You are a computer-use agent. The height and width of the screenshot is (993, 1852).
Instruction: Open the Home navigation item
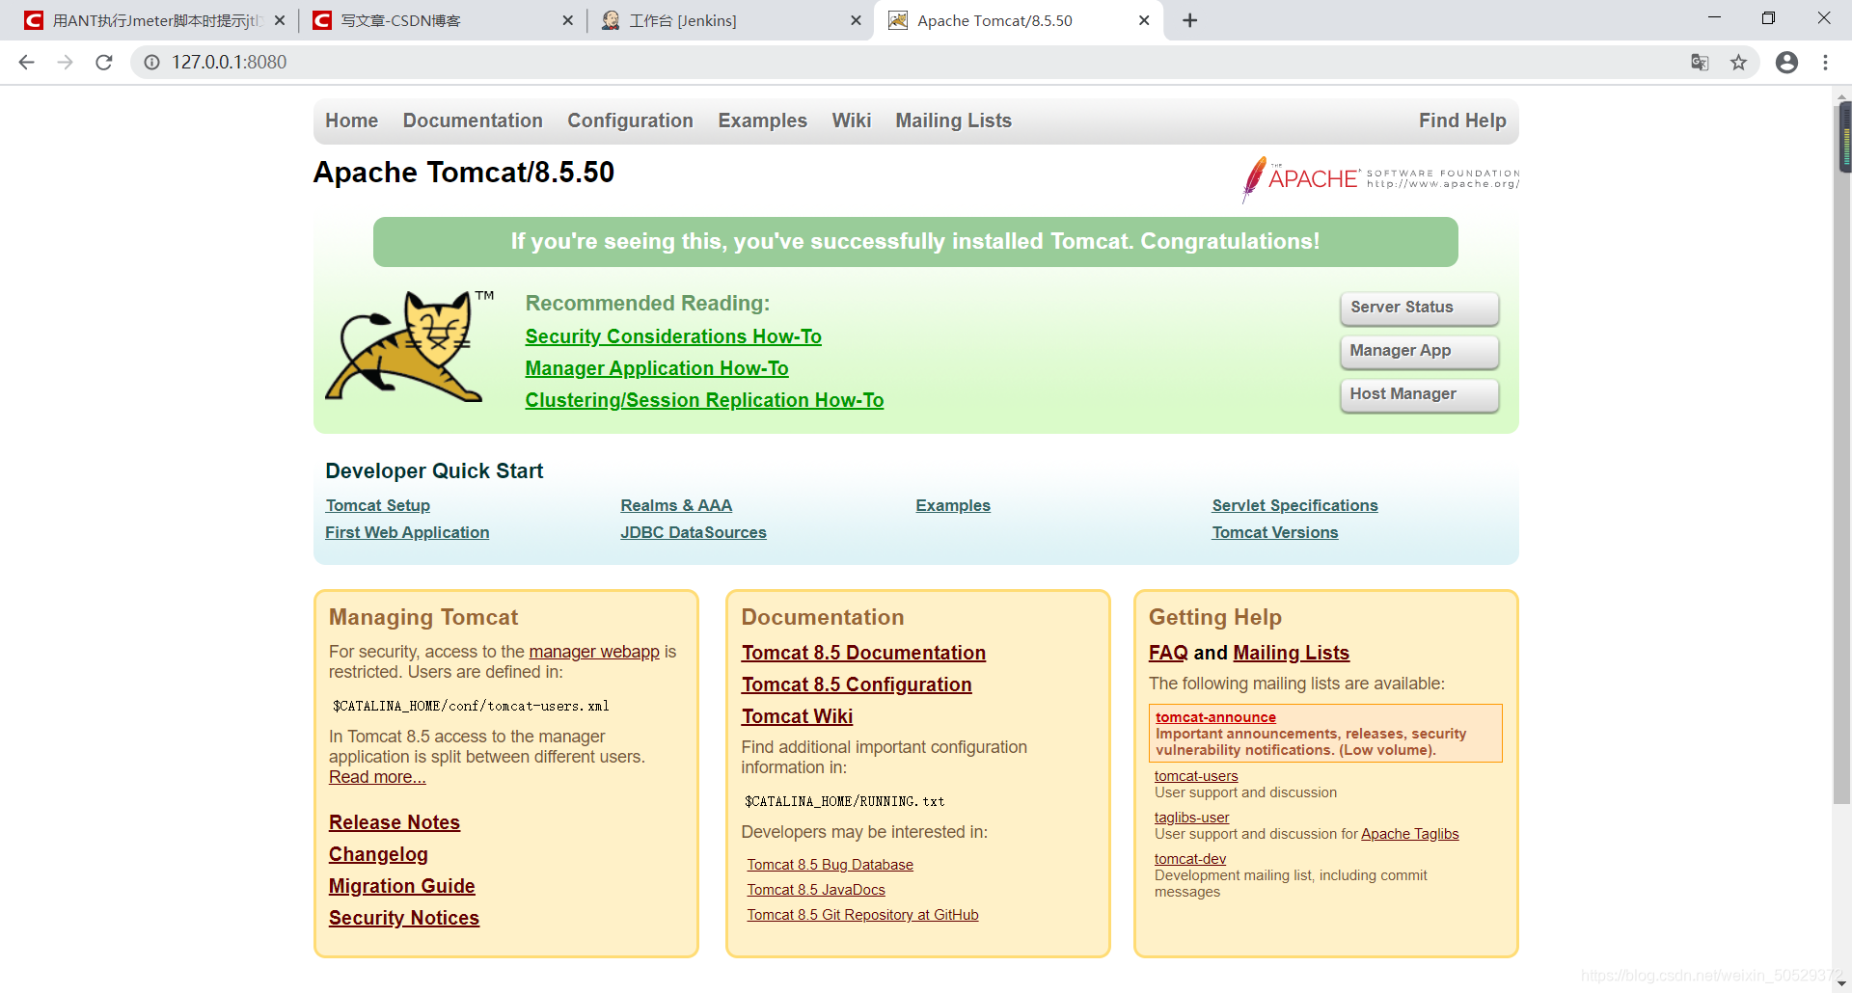pyautogui.click(x=351, y=121)
